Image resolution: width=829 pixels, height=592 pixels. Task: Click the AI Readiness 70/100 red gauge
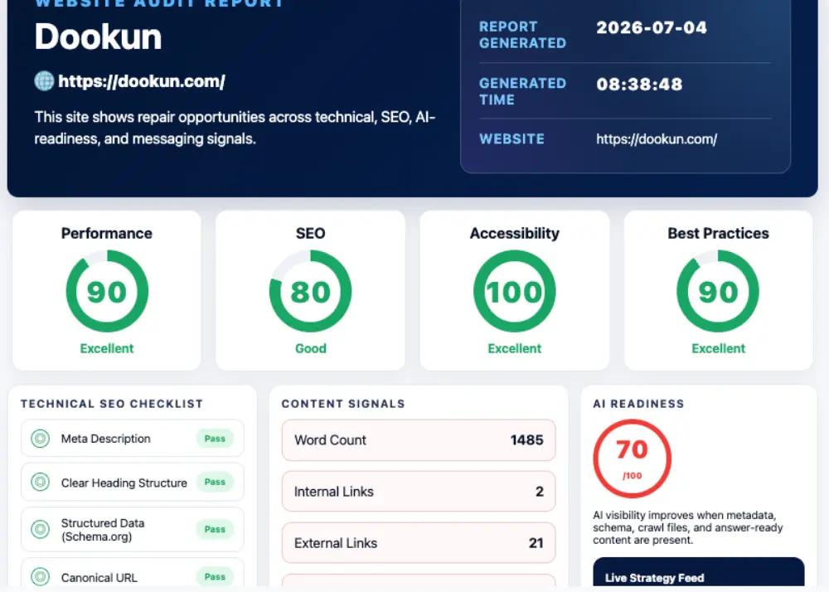(x=633, y=459)
